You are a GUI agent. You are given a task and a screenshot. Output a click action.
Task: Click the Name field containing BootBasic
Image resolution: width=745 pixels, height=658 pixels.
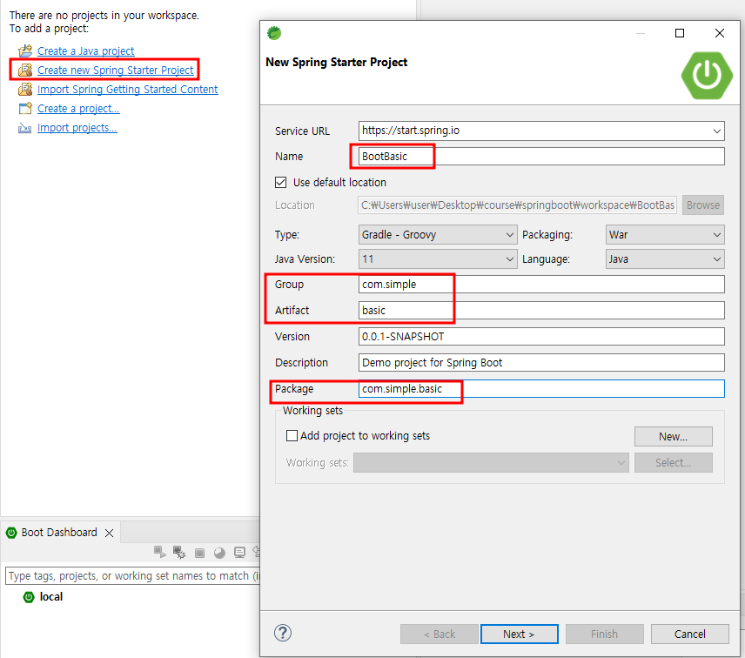point(541,157)
